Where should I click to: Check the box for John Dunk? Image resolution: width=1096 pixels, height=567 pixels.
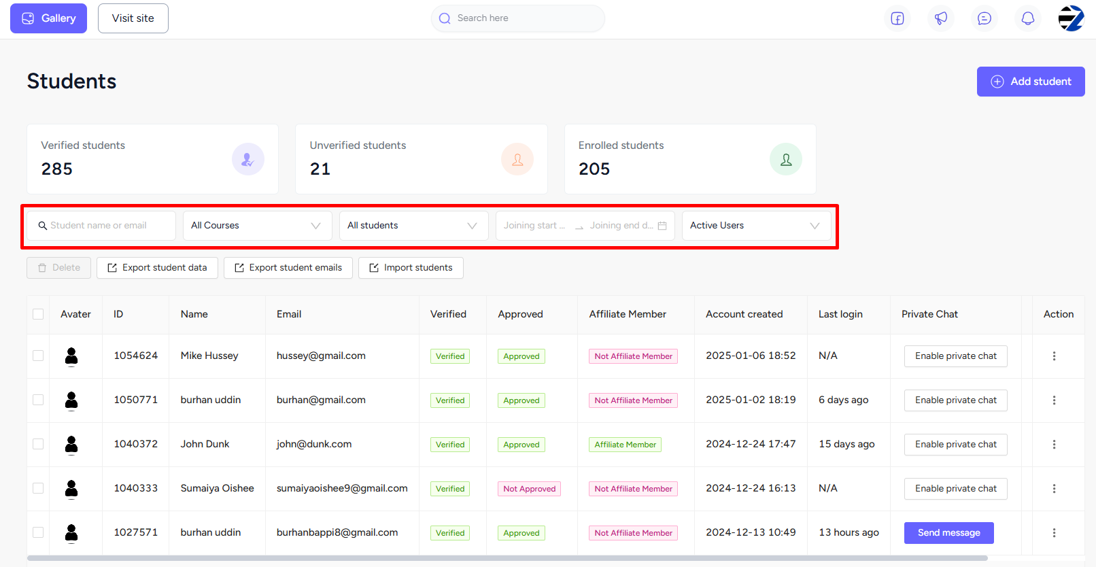pyautogui.click(x=38, y=444)
